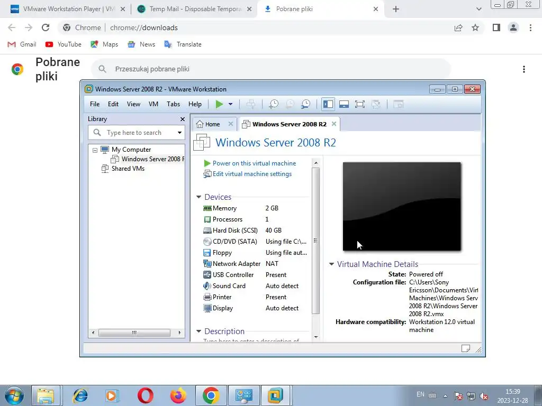
Task: Reload the Chrome downloads page
Action: [x=46, y=27]
